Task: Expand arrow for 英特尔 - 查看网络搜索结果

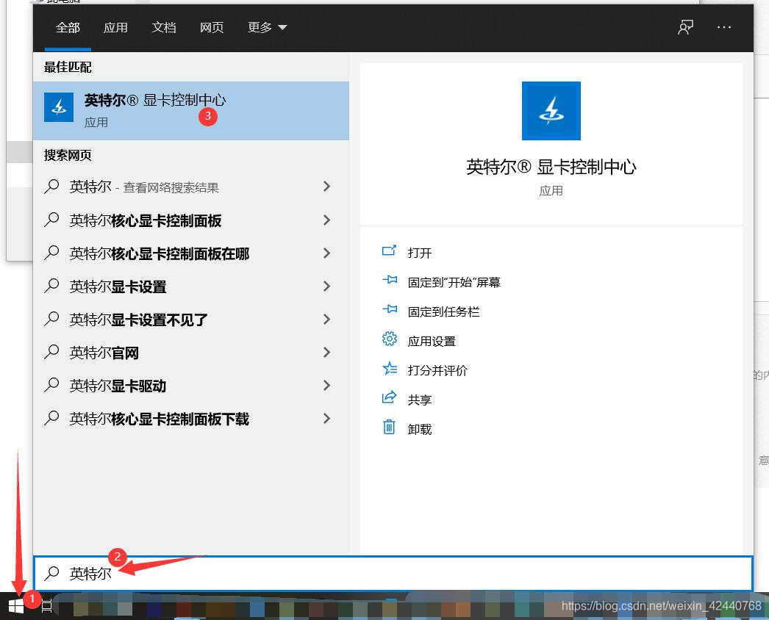Action: point(327,187)
